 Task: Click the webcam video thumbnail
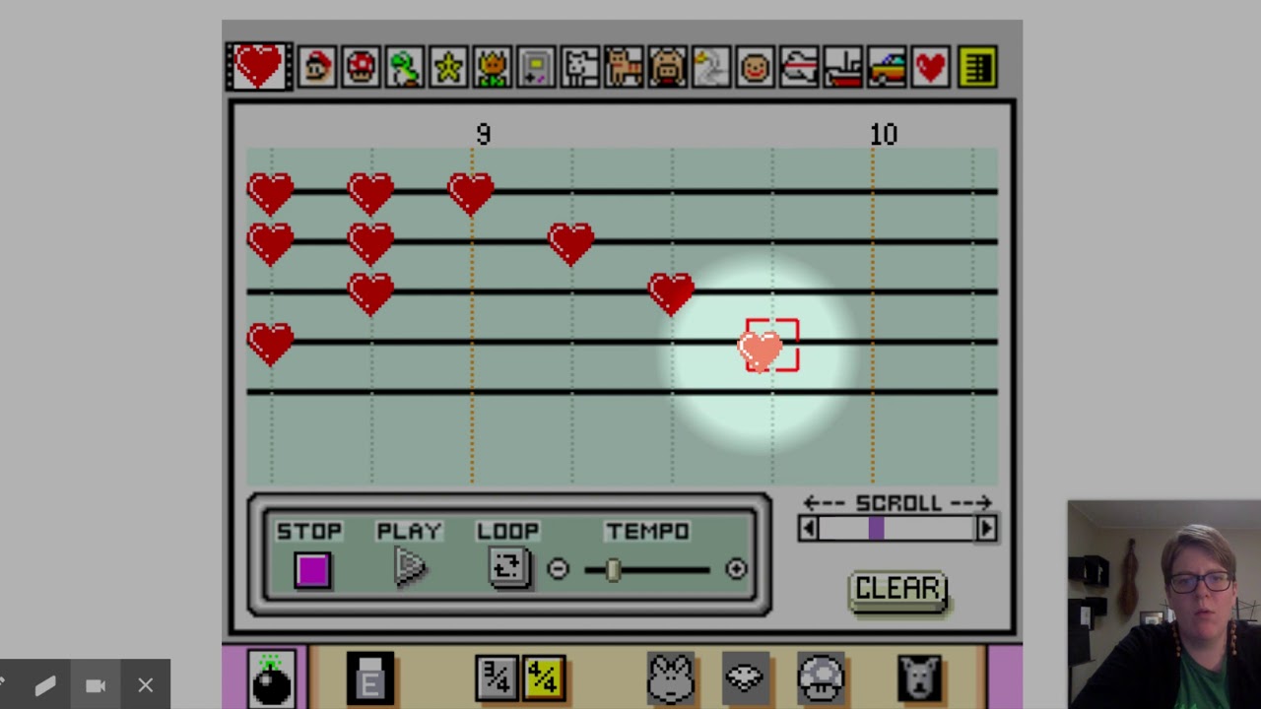coord(1163,605)
